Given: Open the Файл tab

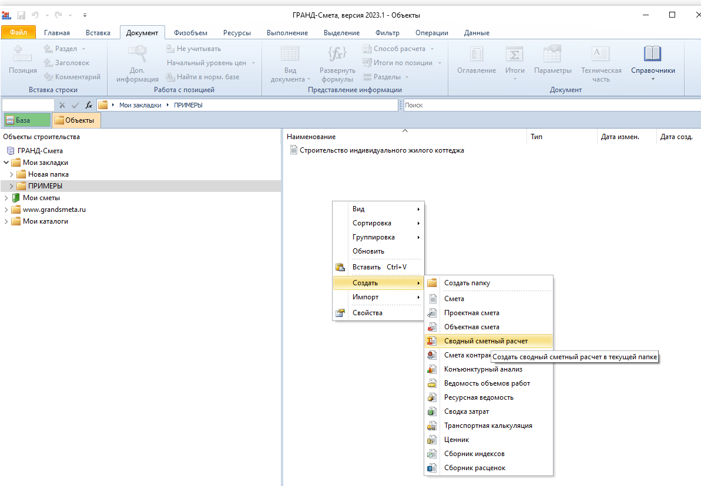Looking at the screenshot, I should point(18,32).
